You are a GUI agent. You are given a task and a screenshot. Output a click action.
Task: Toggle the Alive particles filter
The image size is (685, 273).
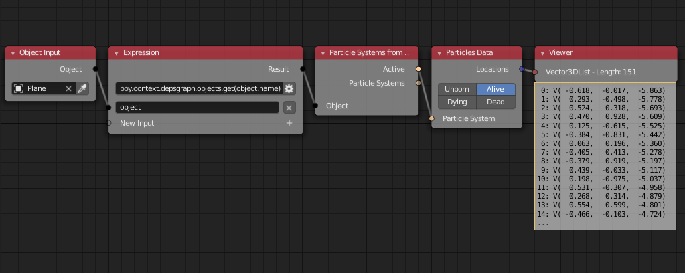coord(496,89)
